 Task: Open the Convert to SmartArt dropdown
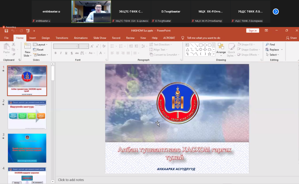tap(165, 55)
